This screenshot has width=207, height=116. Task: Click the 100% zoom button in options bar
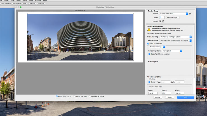[24, 4]
